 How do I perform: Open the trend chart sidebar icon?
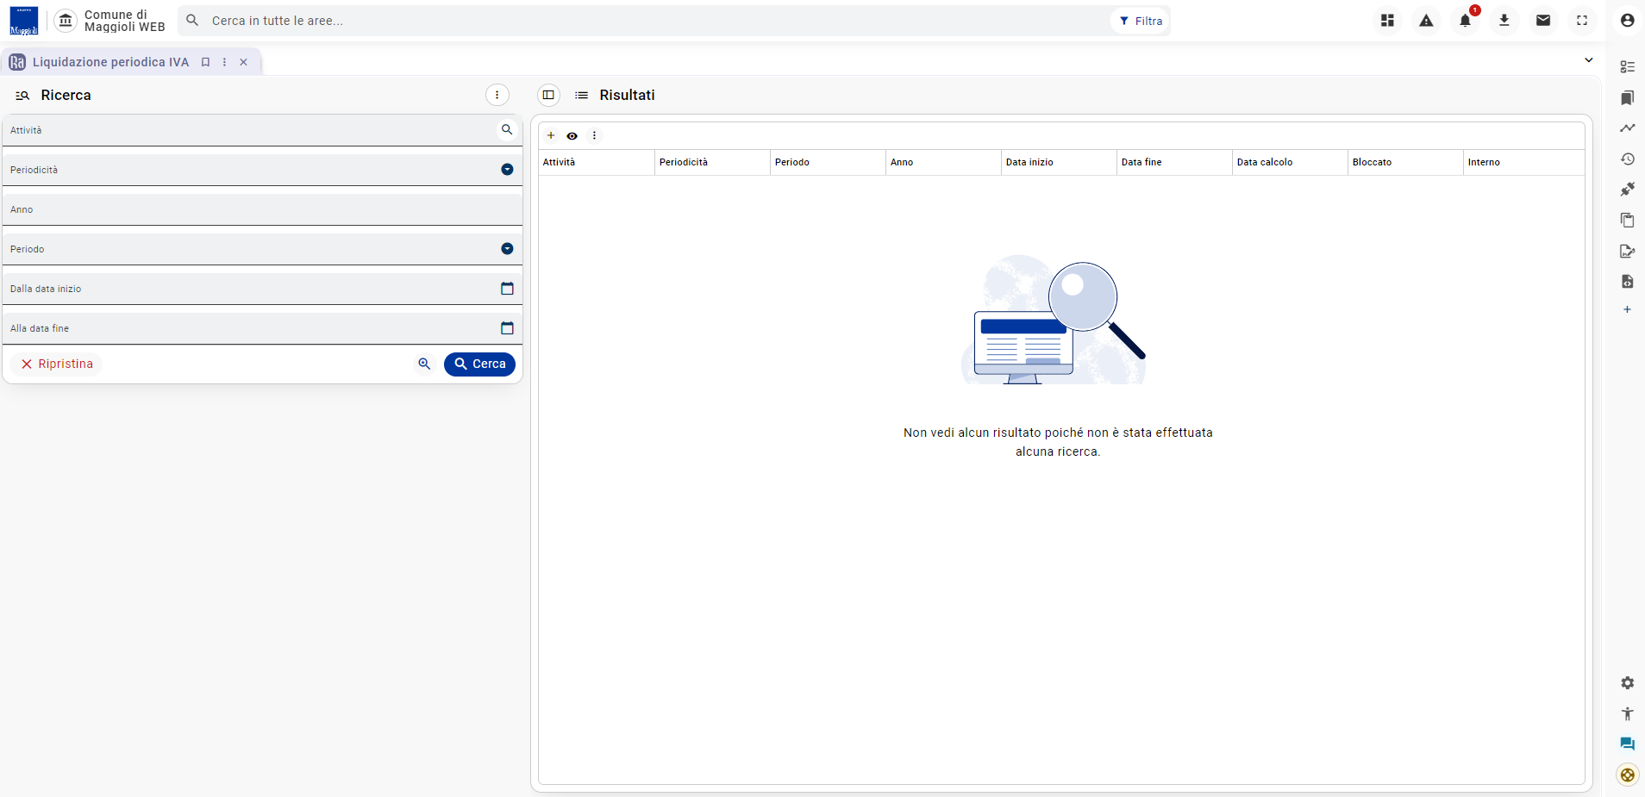(1627, 128)
